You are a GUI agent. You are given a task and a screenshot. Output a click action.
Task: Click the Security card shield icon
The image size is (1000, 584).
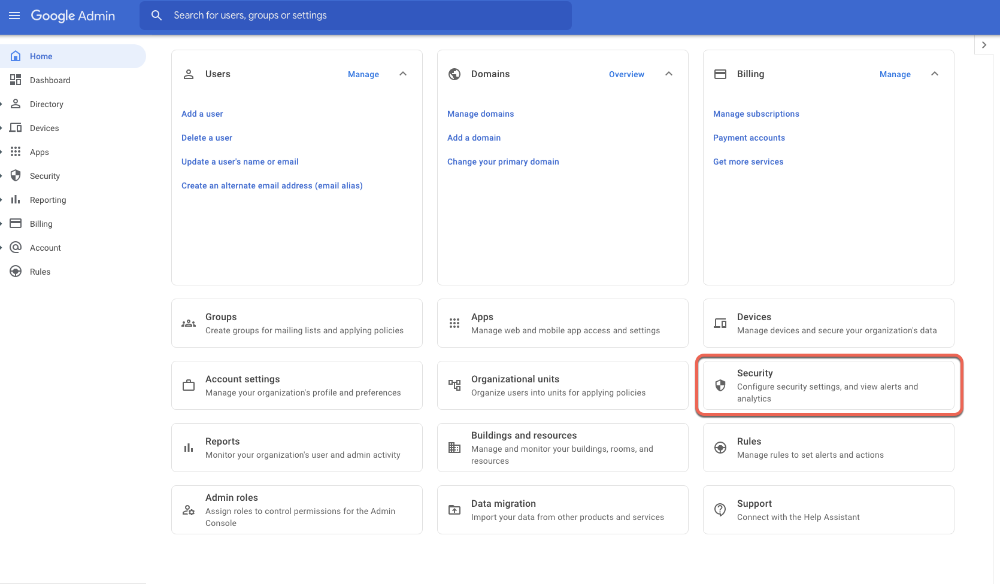point(720,385)
